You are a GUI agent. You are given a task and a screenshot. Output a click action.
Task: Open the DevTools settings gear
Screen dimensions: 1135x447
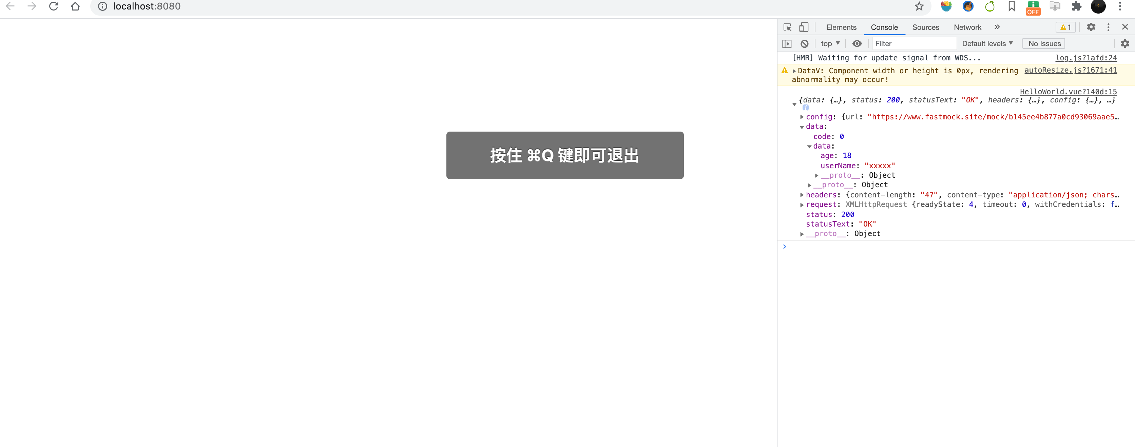1091,27
